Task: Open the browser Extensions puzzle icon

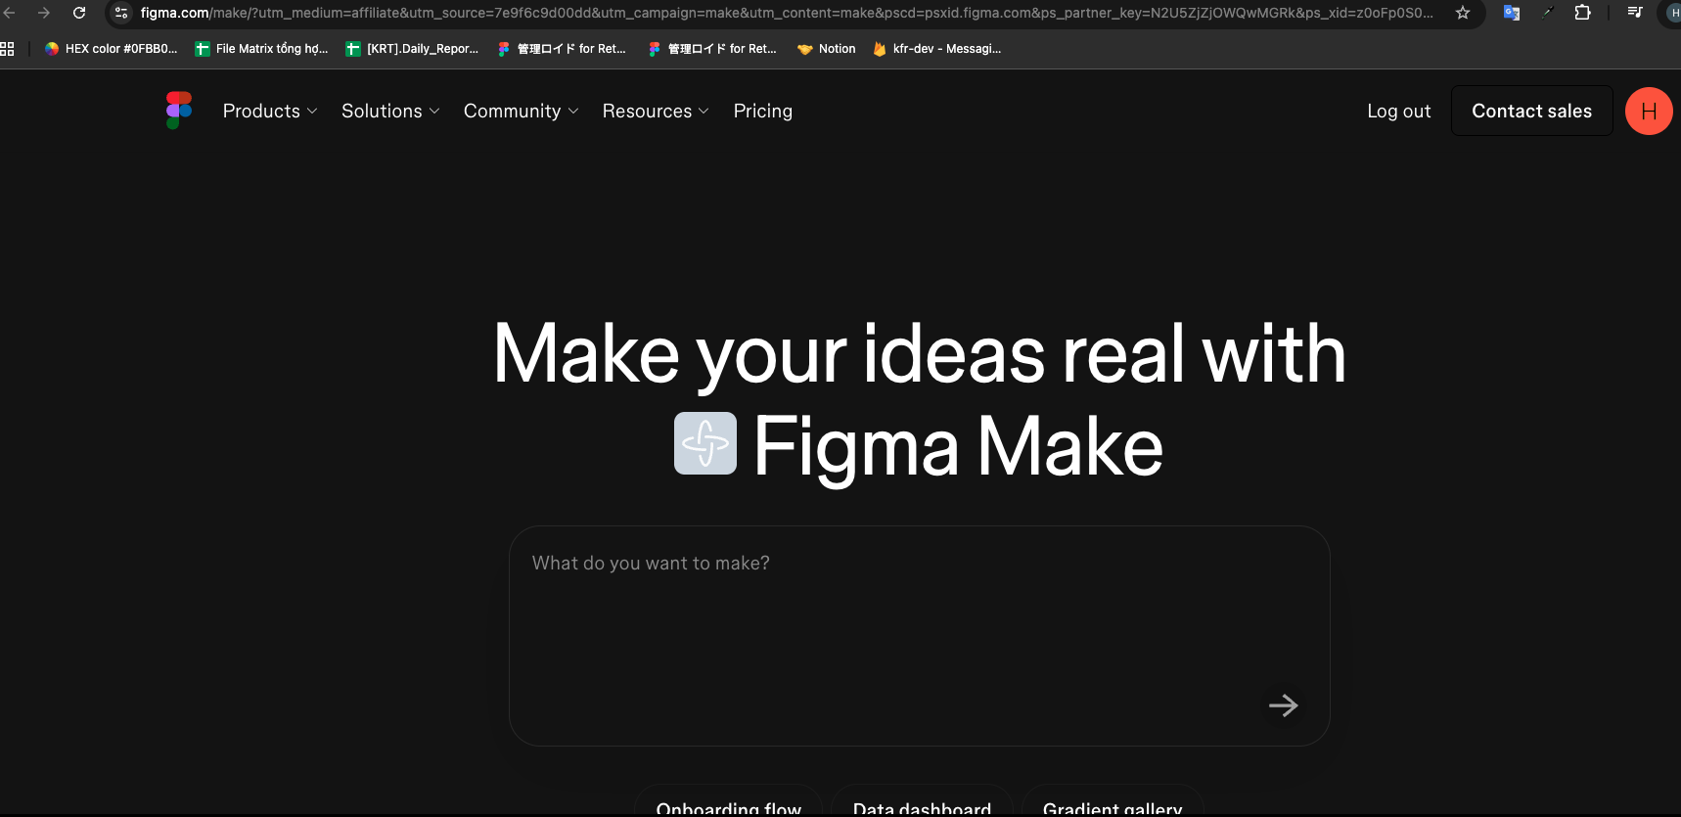Action: point(1582,13)
